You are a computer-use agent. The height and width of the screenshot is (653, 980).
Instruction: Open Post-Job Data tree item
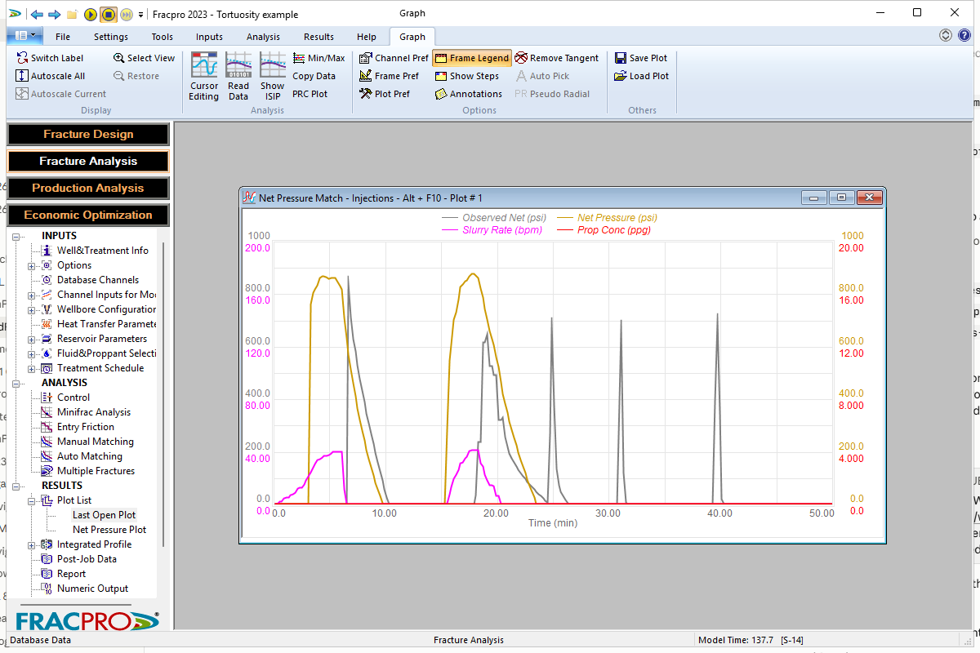87,559
